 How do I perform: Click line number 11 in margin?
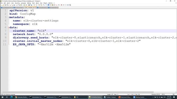(4, 44)
